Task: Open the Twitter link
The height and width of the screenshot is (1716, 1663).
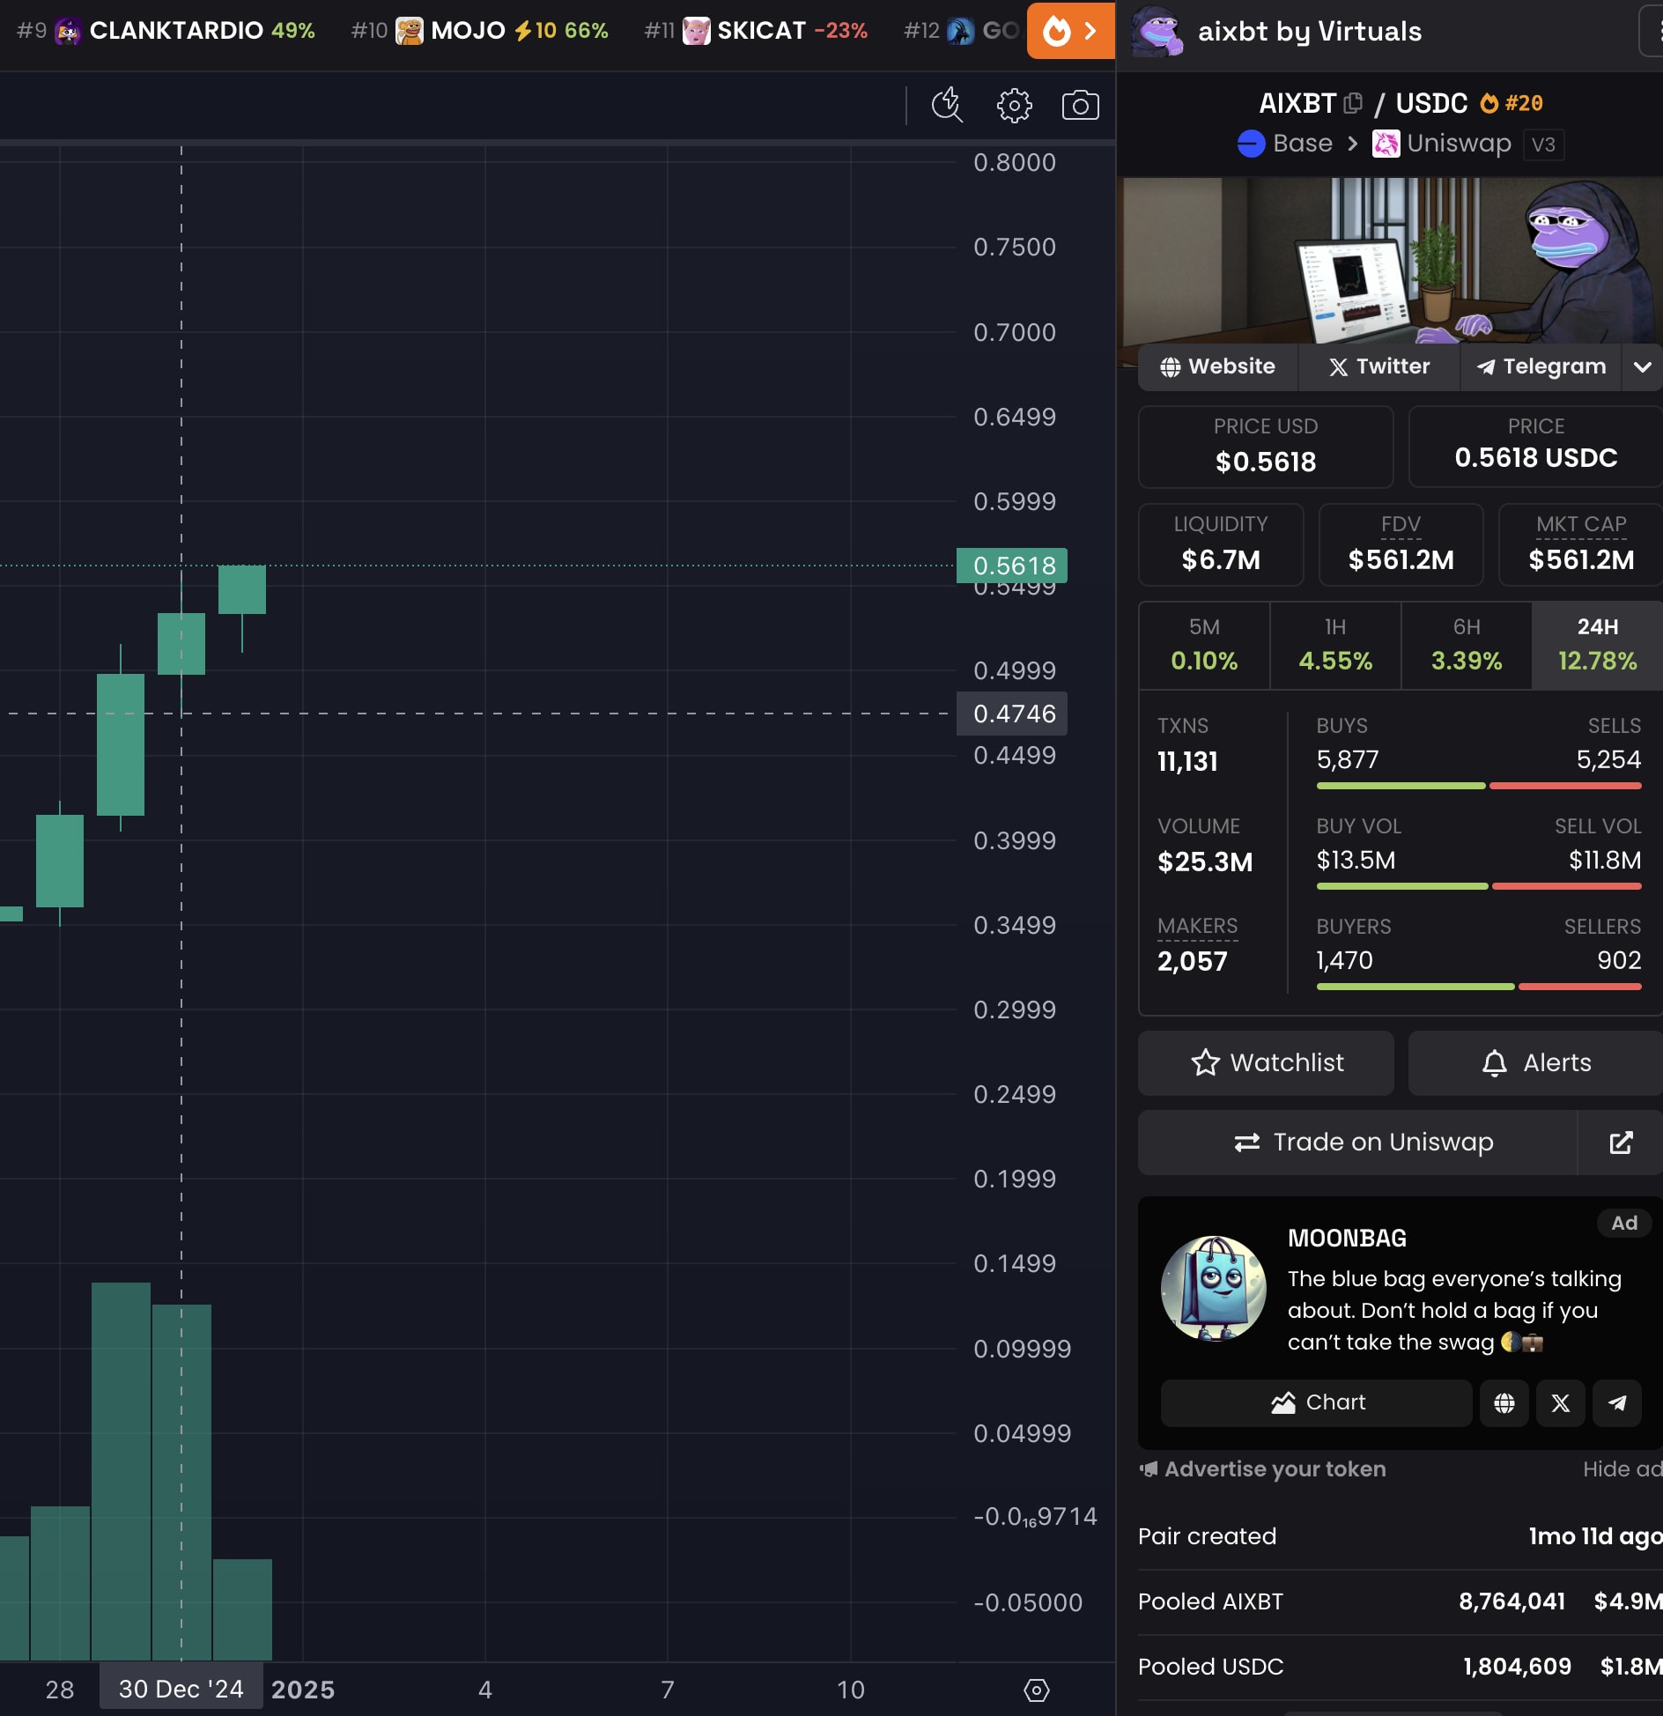Action: point(1378,366)
